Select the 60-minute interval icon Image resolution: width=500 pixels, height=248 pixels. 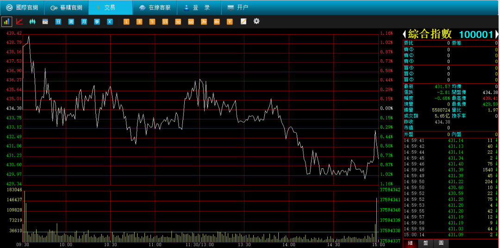[x=191, y=22]
